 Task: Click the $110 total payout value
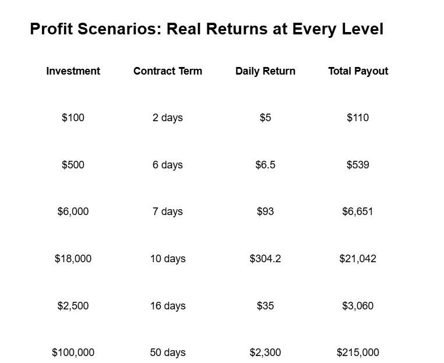coord(358,118)
